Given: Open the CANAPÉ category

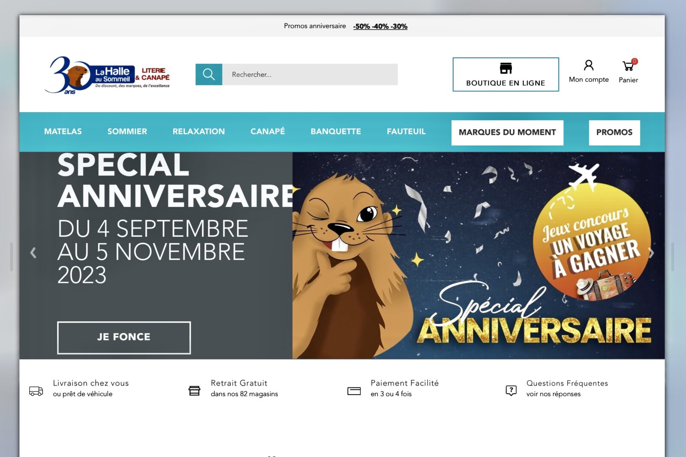Looking at the screenshot, I should coord(268,131).
